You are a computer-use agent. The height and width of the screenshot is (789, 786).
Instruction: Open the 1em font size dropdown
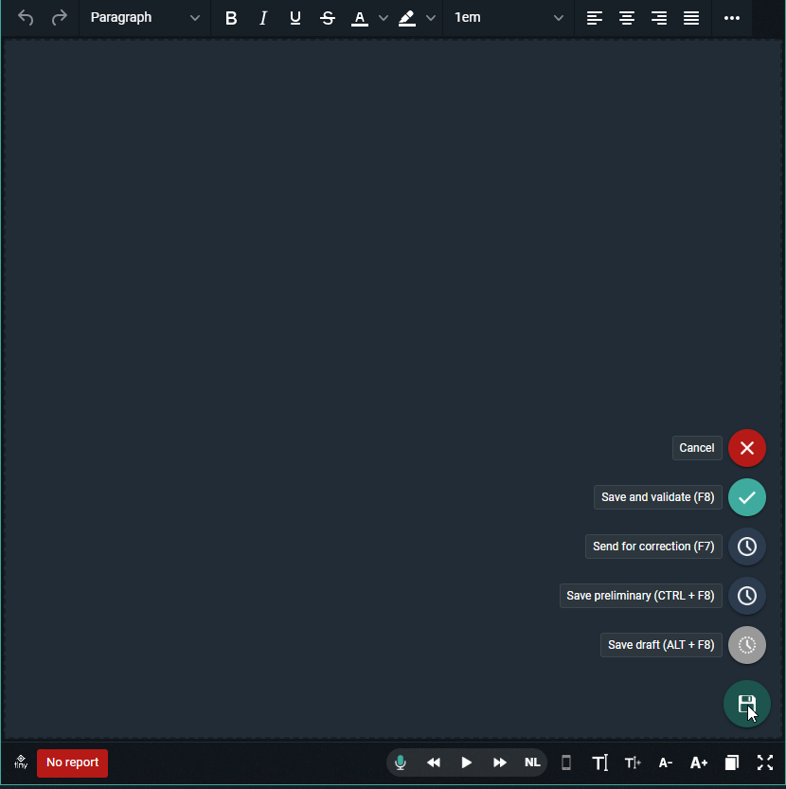pos(509,18)
